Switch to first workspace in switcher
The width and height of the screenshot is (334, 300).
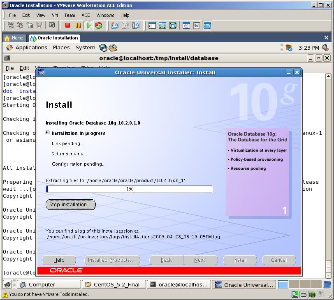point(283,284)
